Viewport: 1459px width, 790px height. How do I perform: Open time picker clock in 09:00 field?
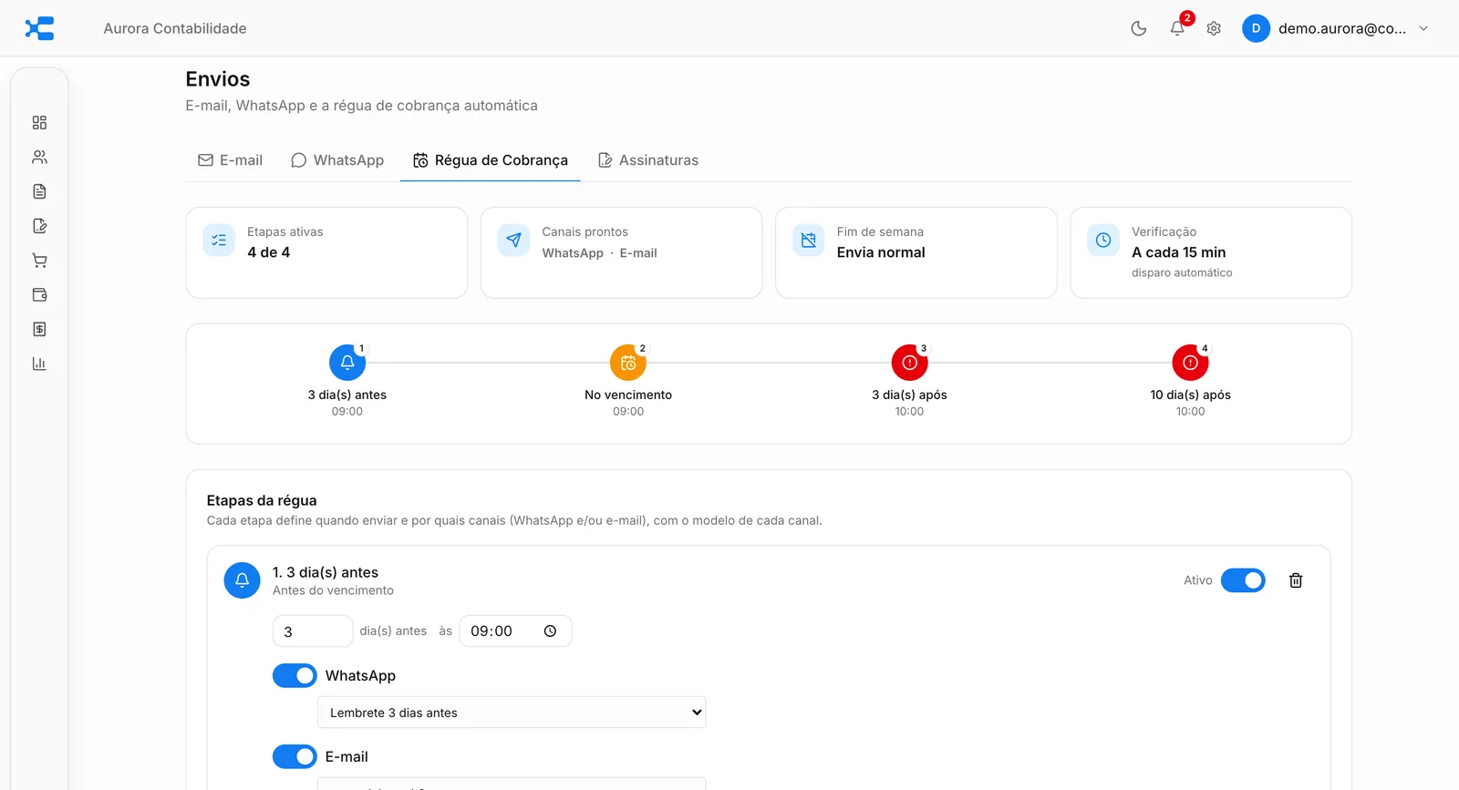point(550,631)
